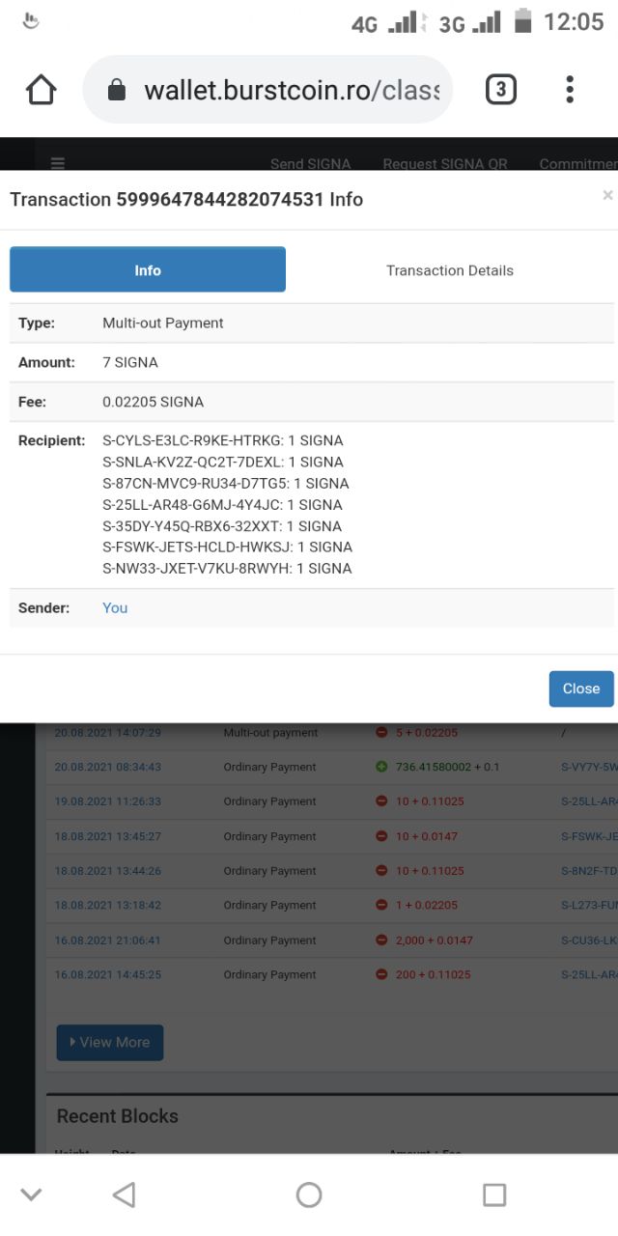
Task: Click the amount value 7 SIGNA
Action: coord(130,362)
